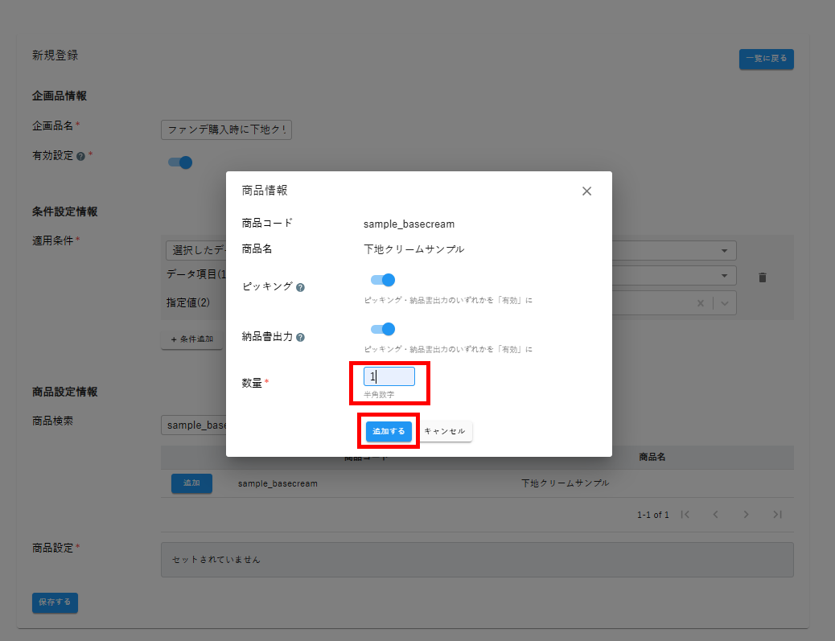Toggle the ピッキング switch
The width and height of the screenshot is (835, 641).
383,280
